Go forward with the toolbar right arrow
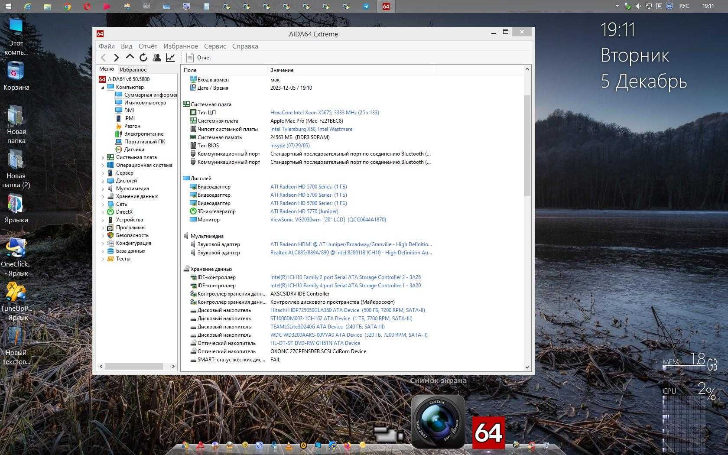This screenshot has height=455, width=728. 116,57
